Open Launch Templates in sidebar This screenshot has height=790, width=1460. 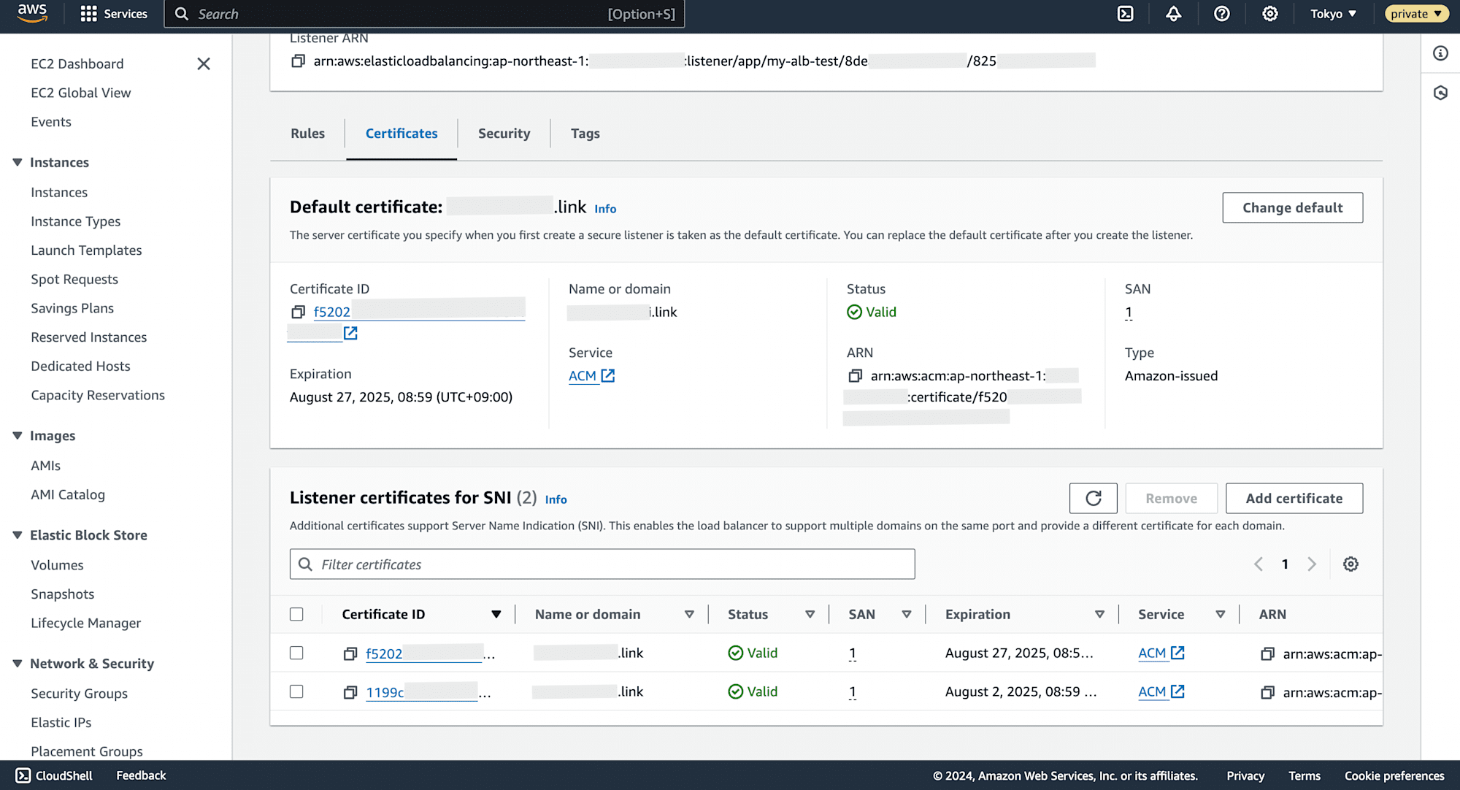(86, 250)
